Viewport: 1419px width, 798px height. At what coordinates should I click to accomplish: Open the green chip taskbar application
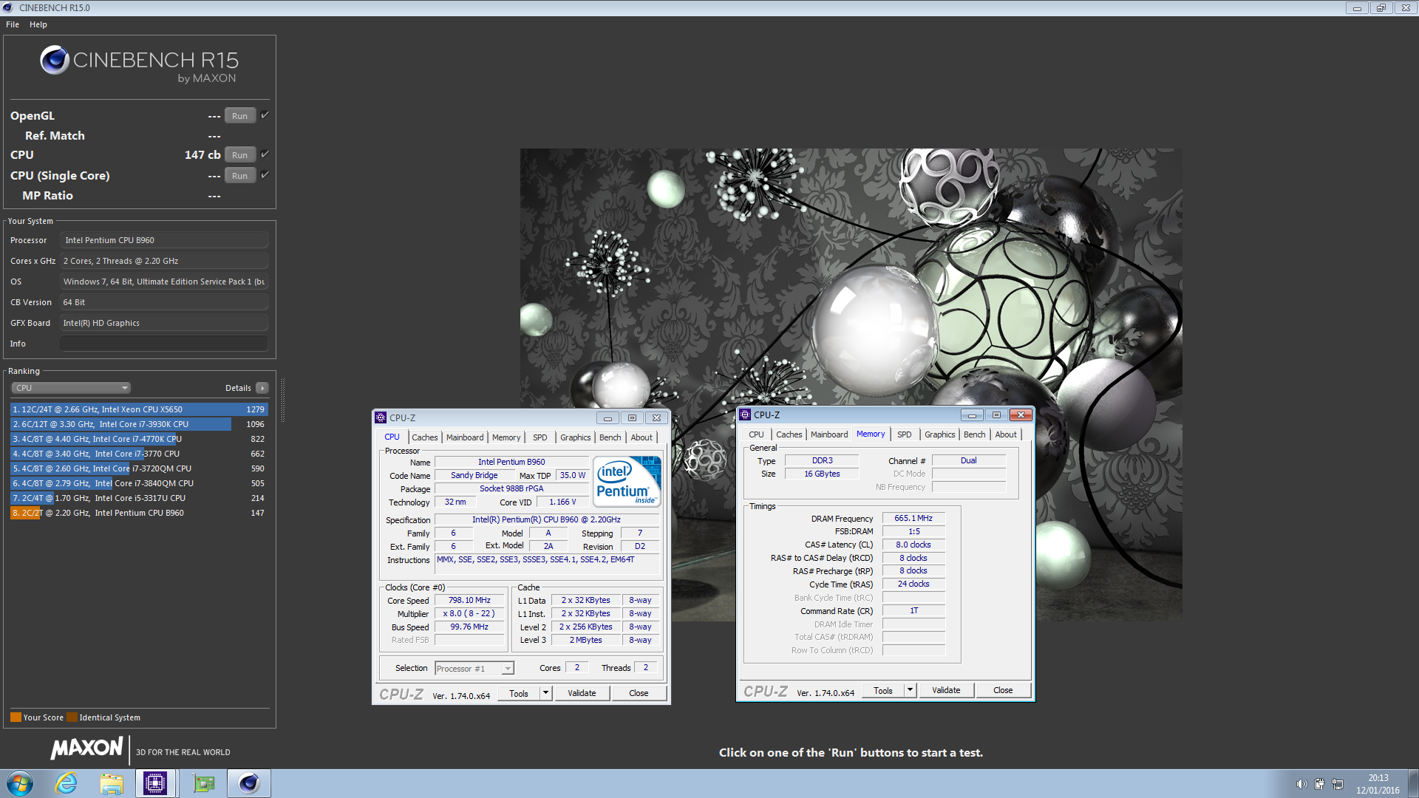(x=203, y=783)
